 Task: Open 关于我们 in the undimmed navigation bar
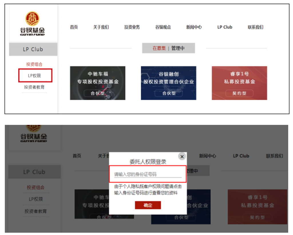[101, 27]
